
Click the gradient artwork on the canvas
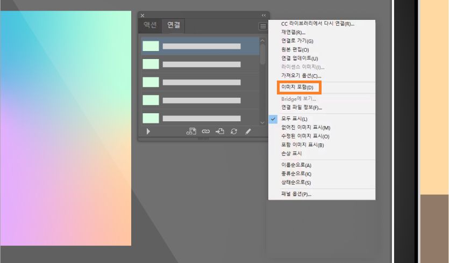click(x=66, y=128)
